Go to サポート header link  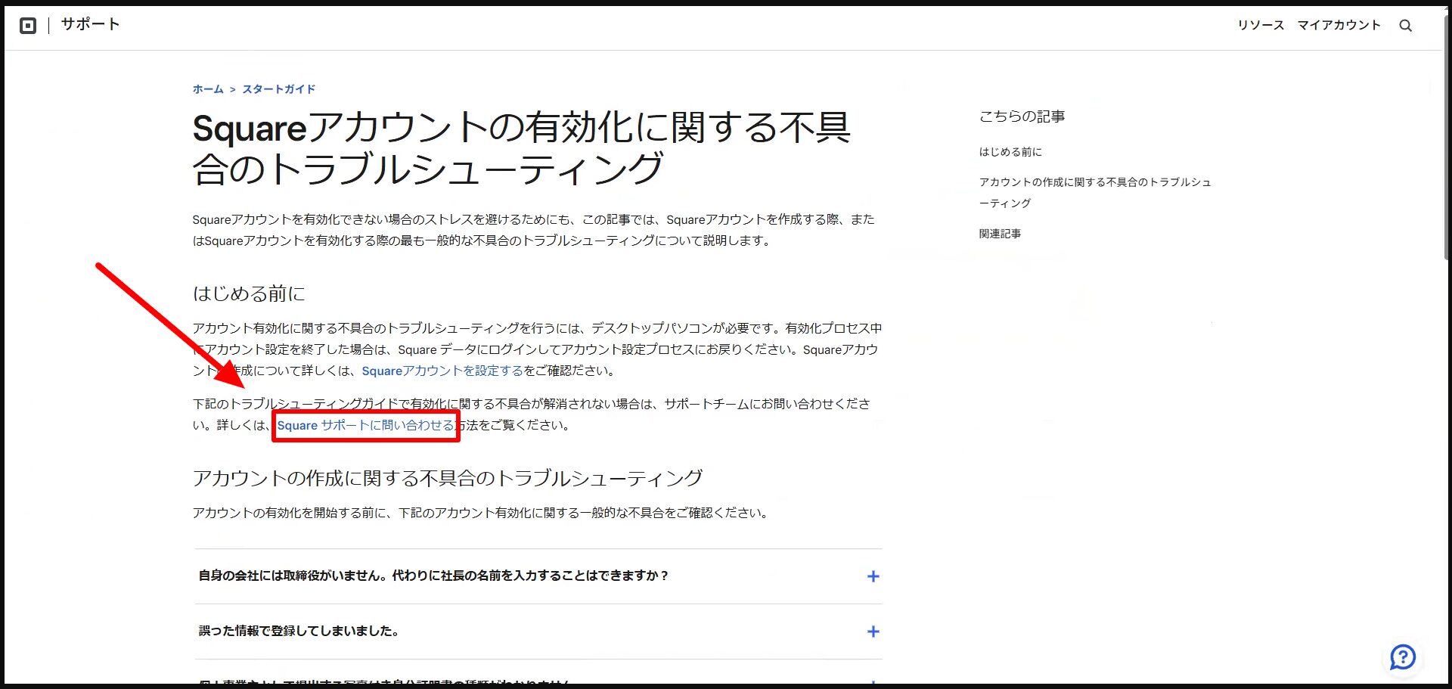click(90, 24)
